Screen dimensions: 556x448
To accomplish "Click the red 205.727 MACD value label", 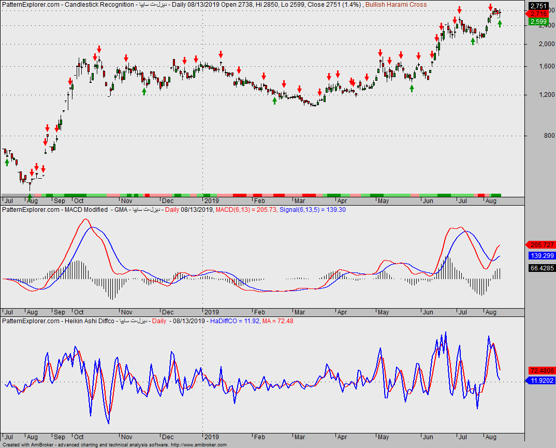I will 542,245.
